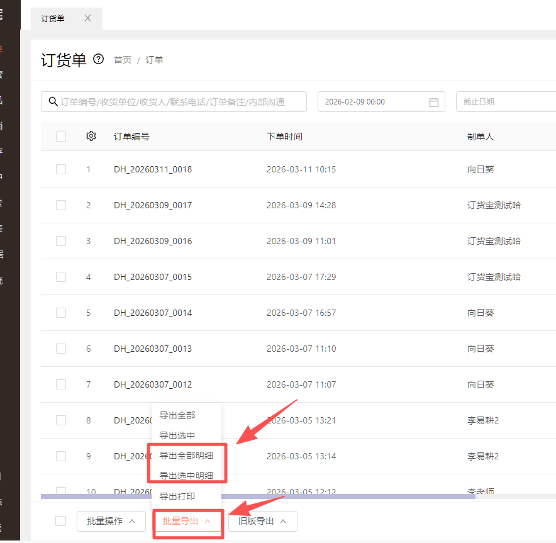Viewport: 556px width, 543px height.
Task: Select timestamp 2026-03-07 16:57
Action: 301,313
